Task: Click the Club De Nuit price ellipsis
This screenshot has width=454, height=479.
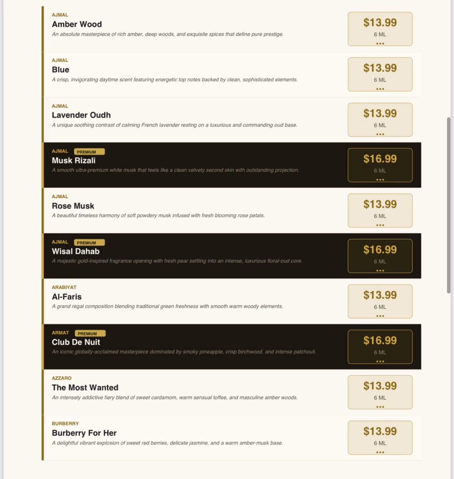Action: (x=380, y=361)
